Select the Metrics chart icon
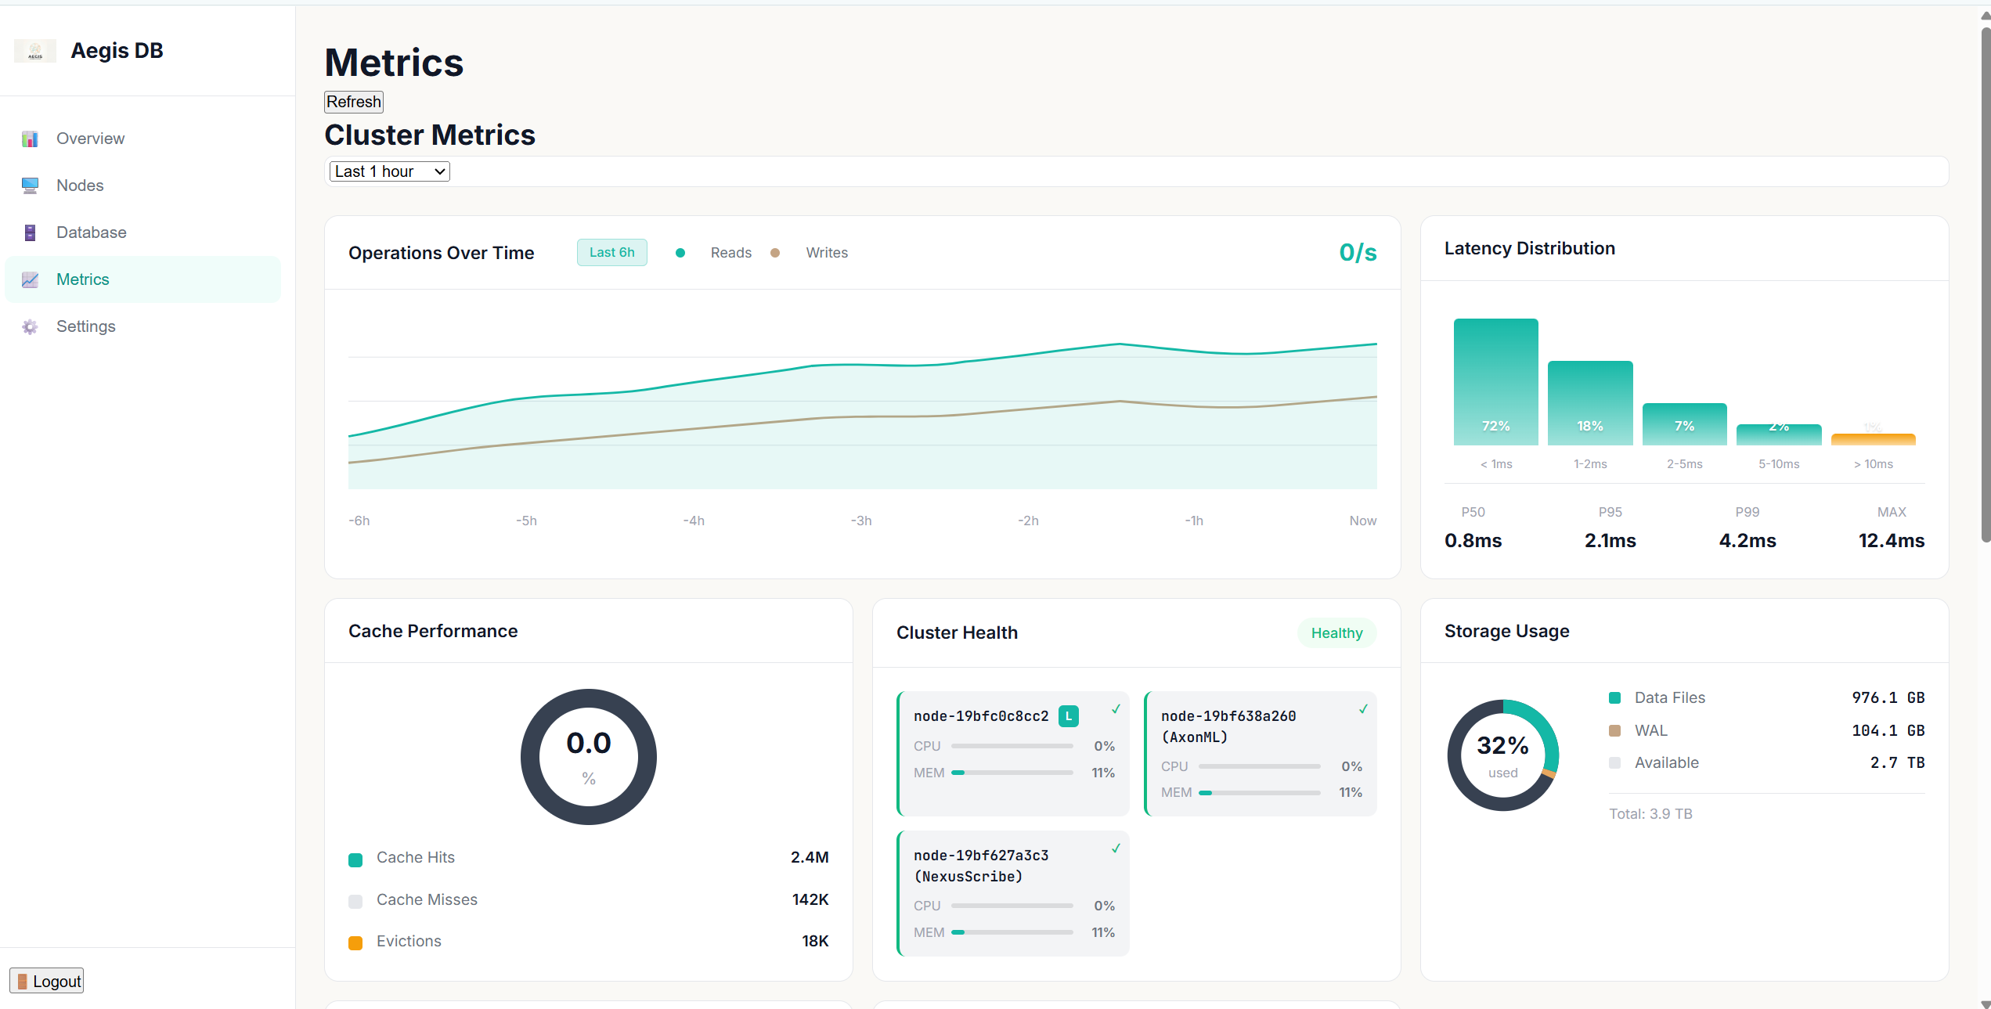1991x1009 pixels. click(30, 279)
